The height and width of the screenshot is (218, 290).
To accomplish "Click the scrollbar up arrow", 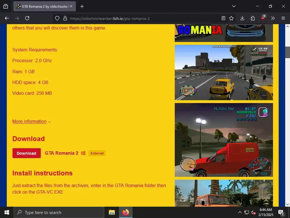I will pyautogui.click(x=287, y=26).
